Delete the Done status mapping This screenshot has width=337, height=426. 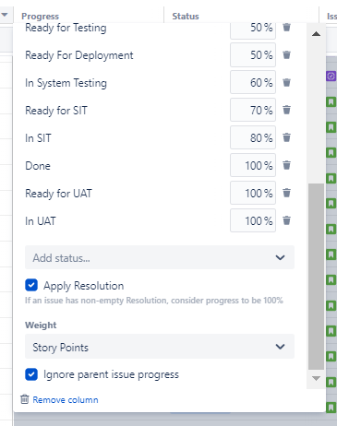(286, 165)
